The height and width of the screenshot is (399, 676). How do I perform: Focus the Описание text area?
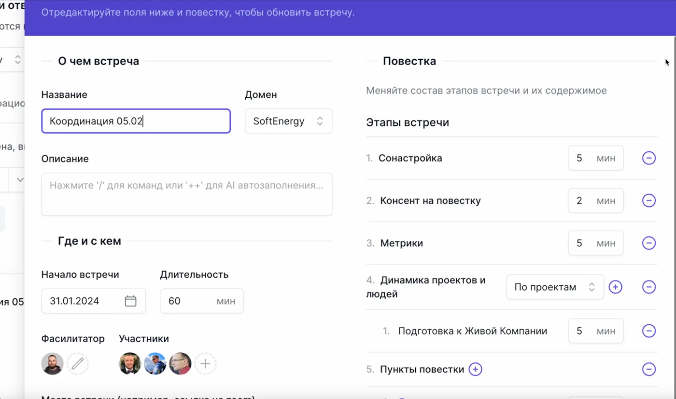tap(186, 194)
